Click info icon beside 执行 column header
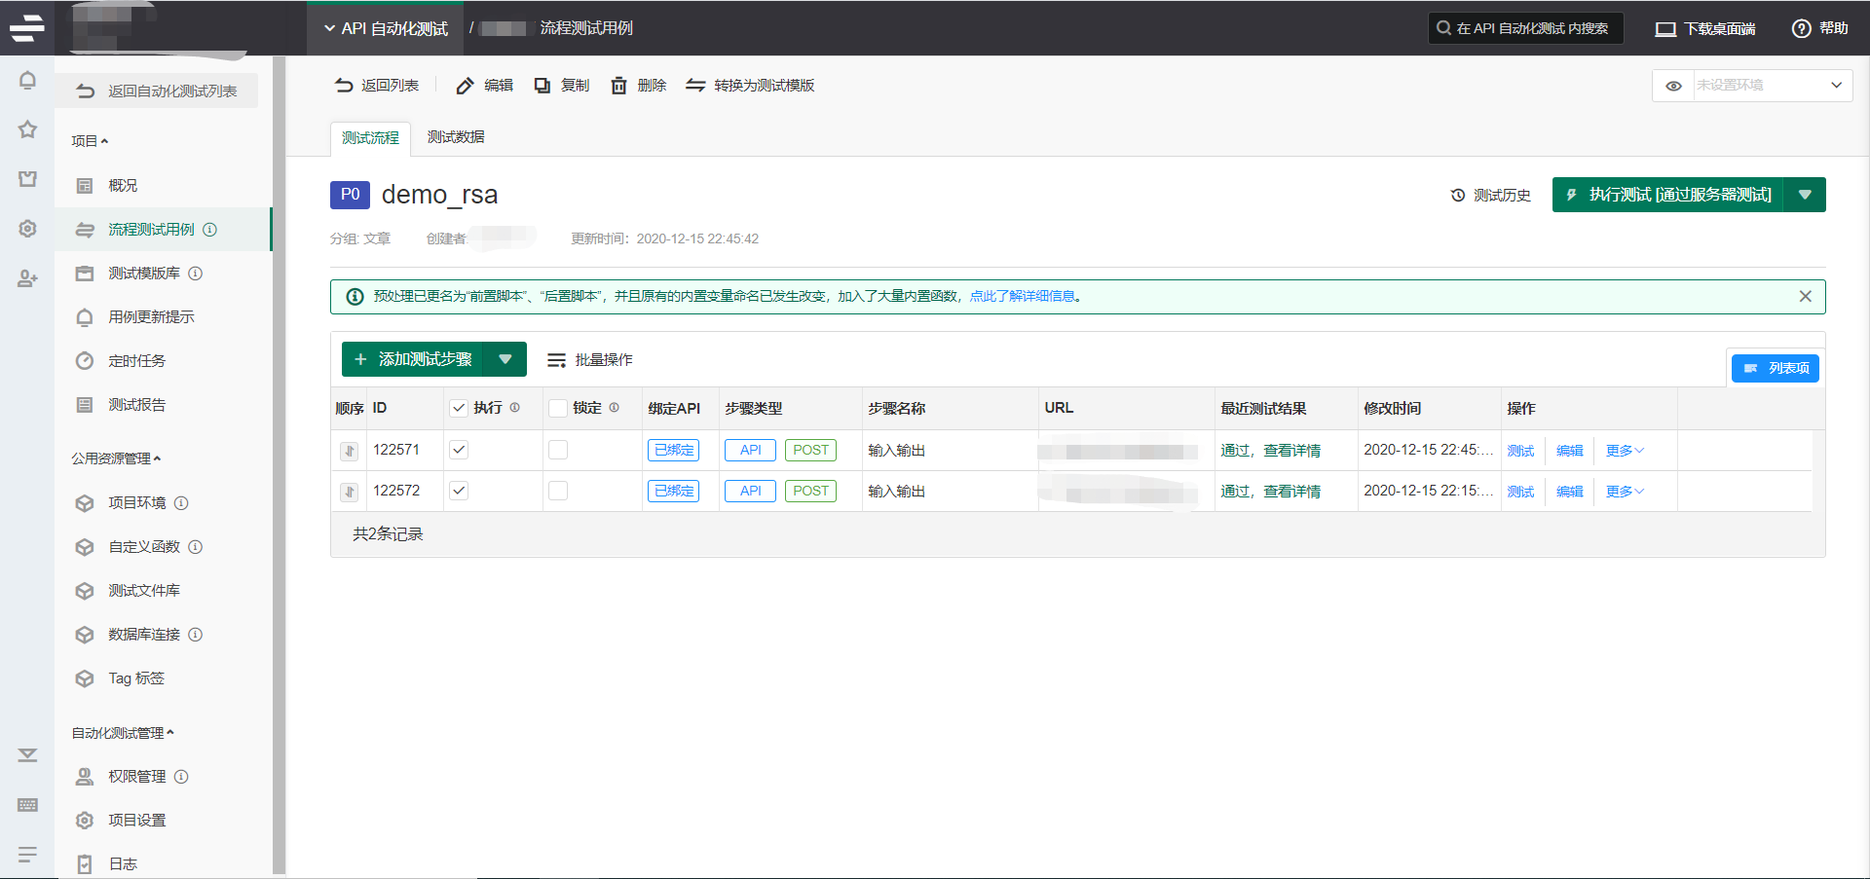The image size is (1870, 879). 515,408
